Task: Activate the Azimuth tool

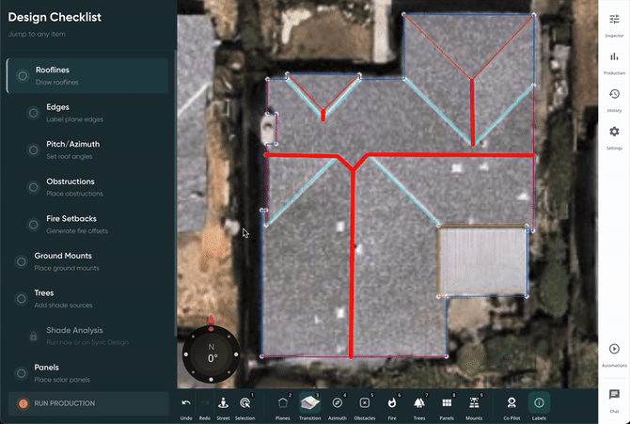Action: [x=337, y=405]
